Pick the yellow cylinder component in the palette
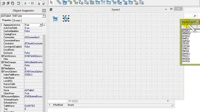200x112 pixels. 70,2
